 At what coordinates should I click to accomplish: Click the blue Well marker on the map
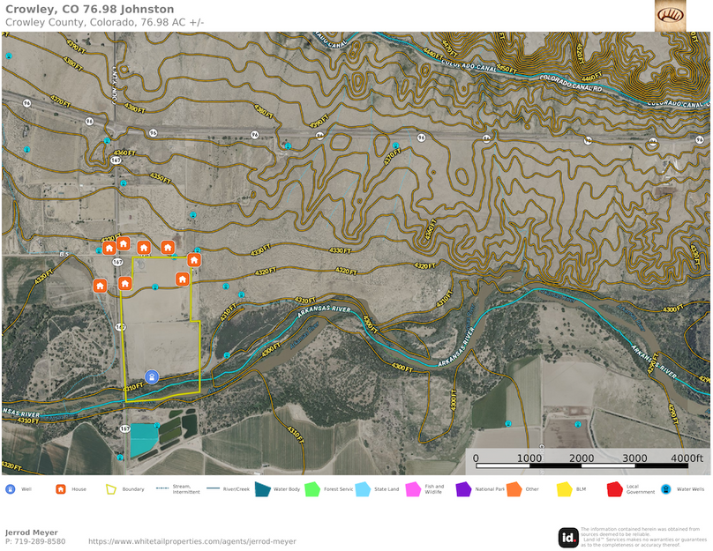pyautogui.click(x=152, y=376)
